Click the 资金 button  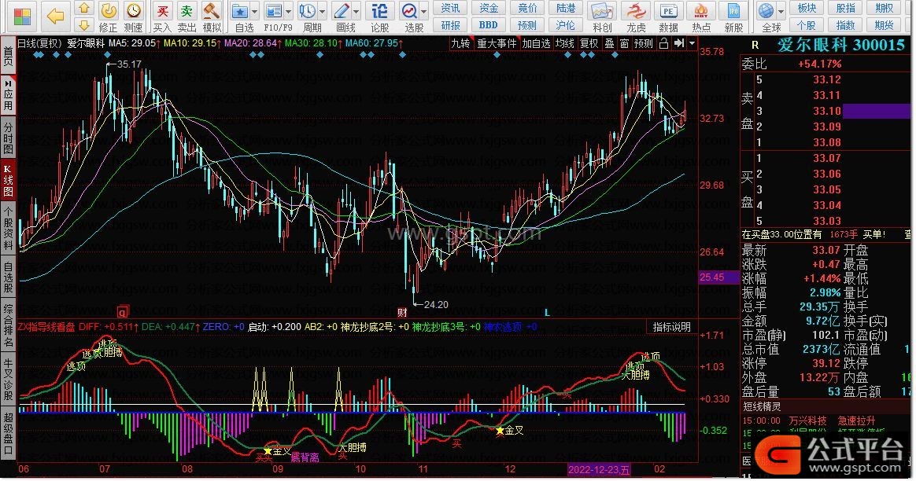[489, 8]
